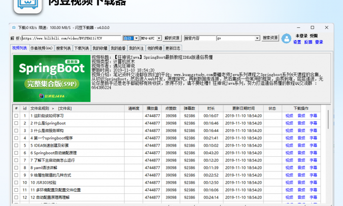Screen dimensions: 343x206
Task: Click the SpringBoot video cover thumbnail
Action: tap(51, 78)
